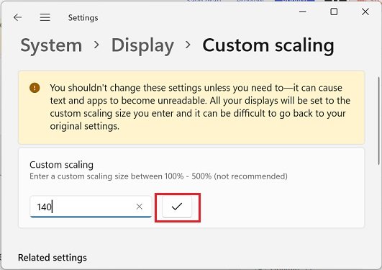Clear the scaling field with the X
The height and width of the screenshot is (270, 382).
click(x=140, y=207)
